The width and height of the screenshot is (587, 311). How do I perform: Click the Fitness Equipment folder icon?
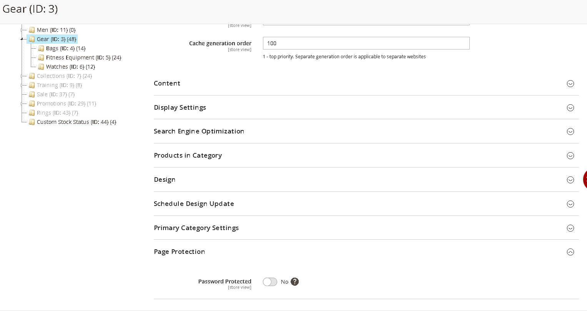[x=41, y=58]
